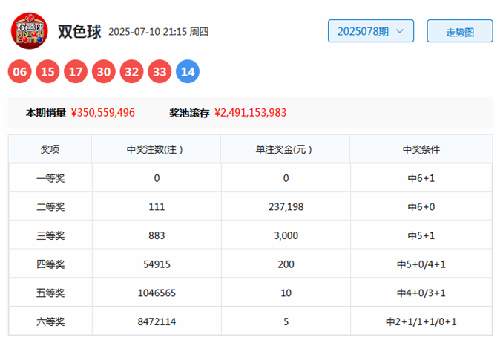Select the red ball numbered 15
The height and width of the screenshot is (343, 503).
click(x=47, y=71)
